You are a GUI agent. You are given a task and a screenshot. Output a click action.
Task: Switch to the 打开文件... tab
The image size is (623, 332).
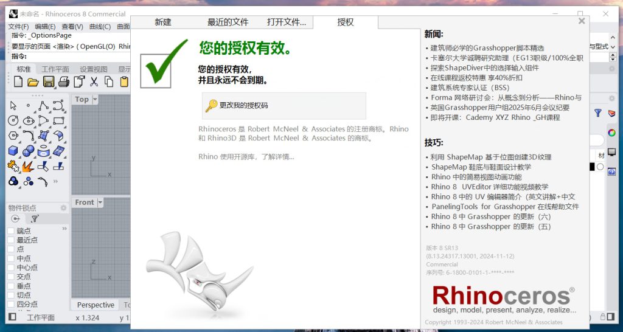[x=287, y=22]
